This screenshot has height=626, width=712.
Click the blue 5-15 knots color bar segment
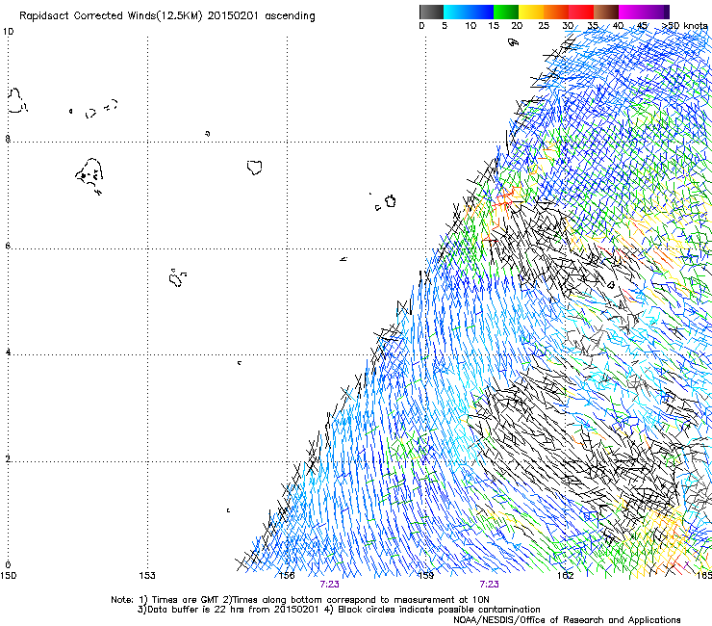[x=469, y=12]
